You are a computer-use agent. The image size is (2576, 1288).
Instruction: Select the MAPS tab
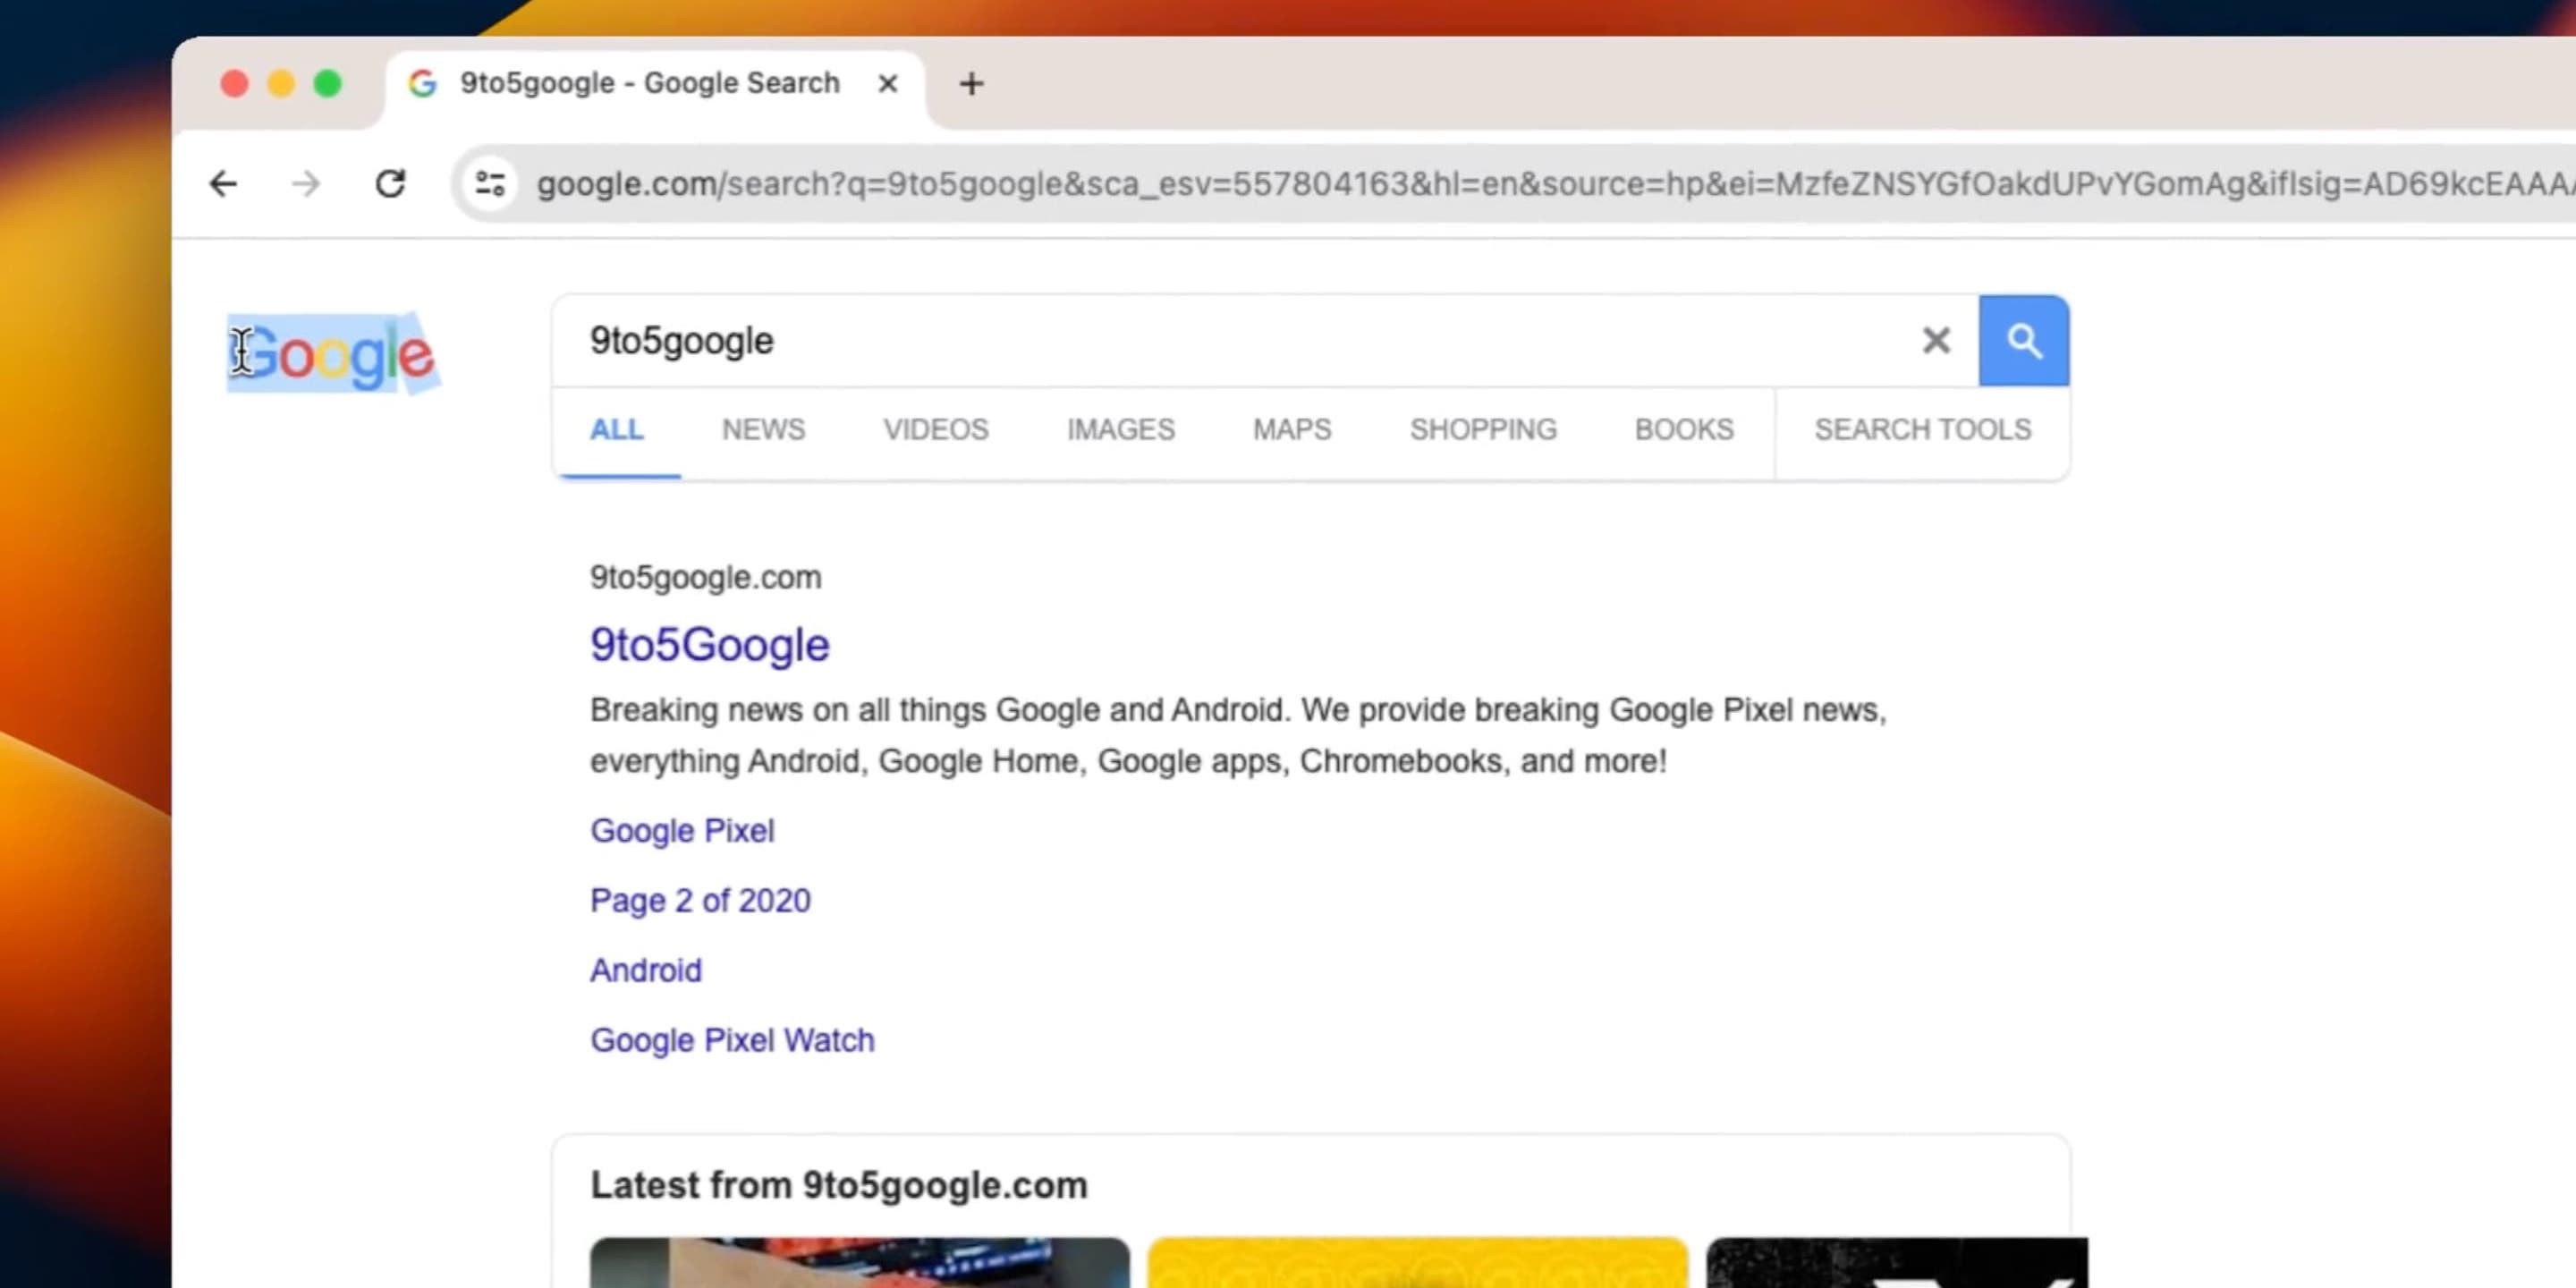[1292, 430]
